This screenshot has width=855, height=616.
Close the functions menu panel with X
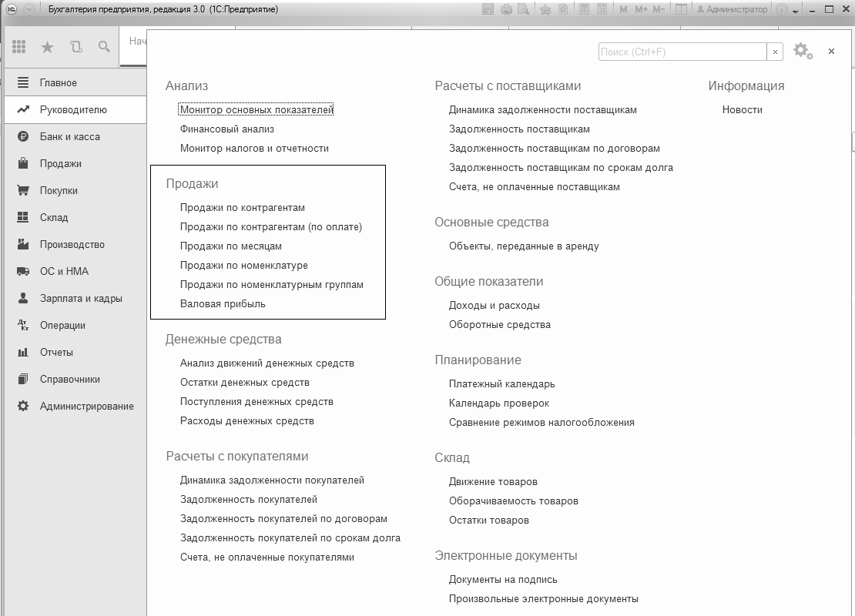point(831,52)
